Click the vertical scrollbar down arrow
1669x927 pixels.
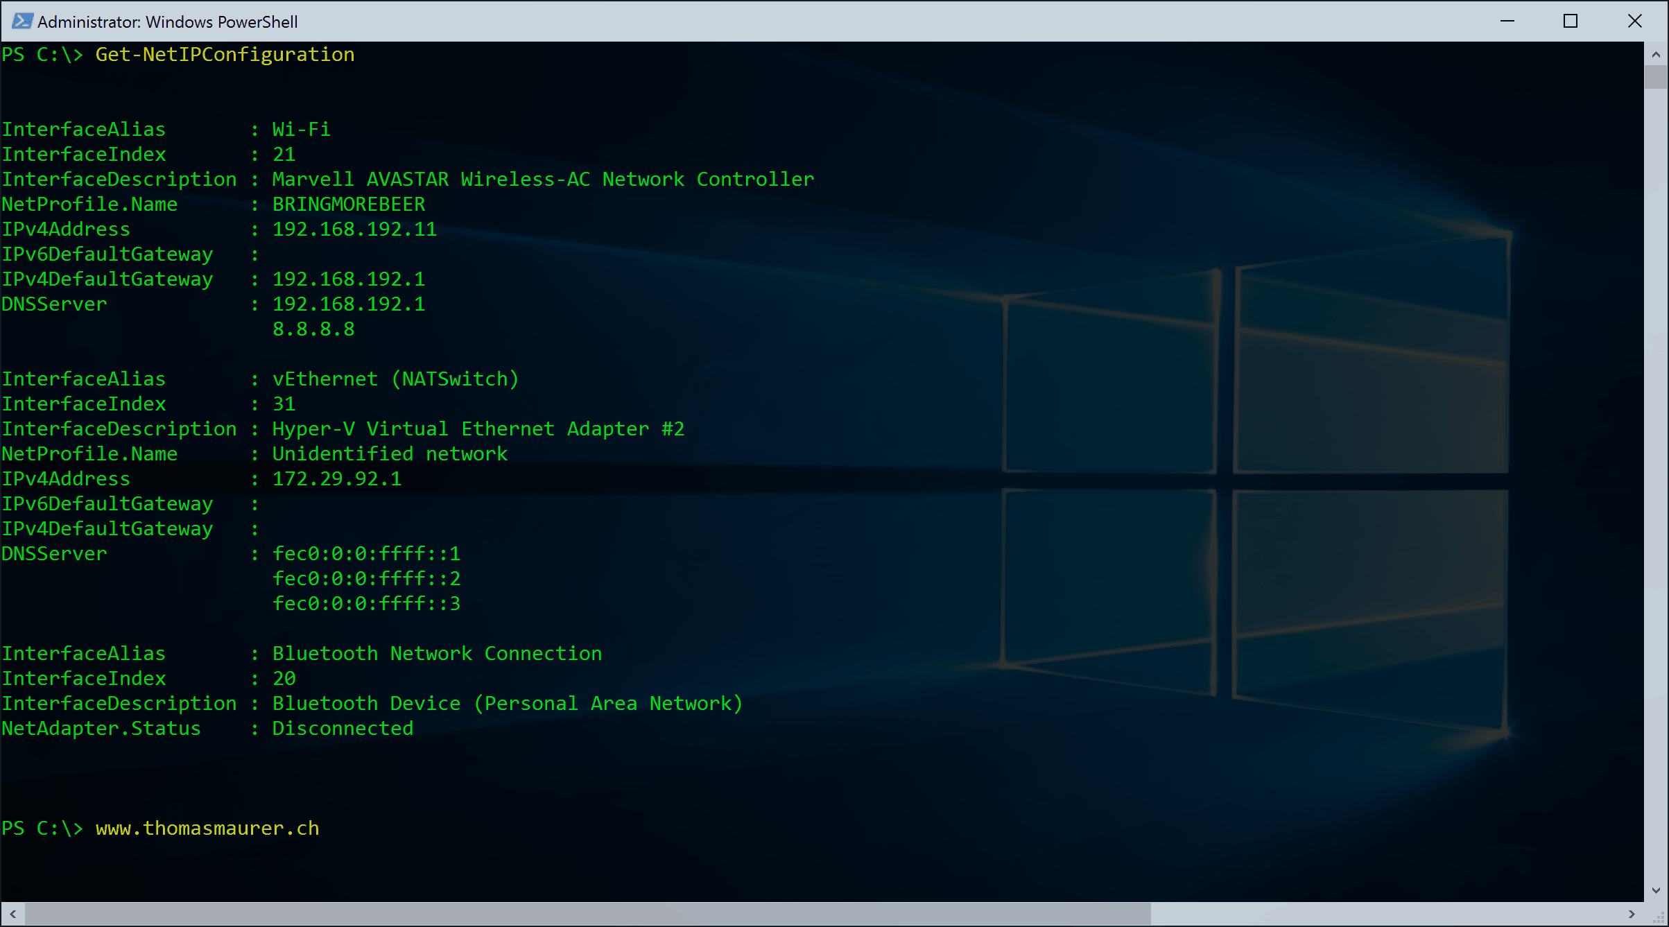click(x=1656, y=890)
